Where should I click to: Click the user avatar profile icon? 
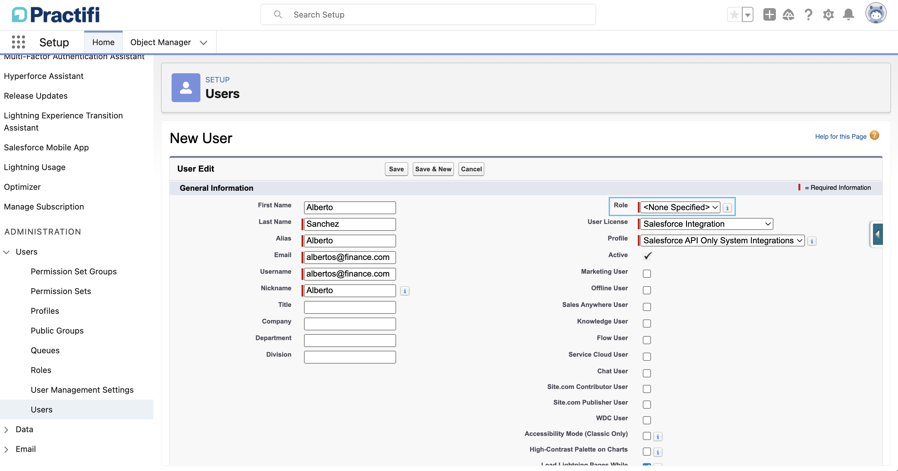click(876, 13)
